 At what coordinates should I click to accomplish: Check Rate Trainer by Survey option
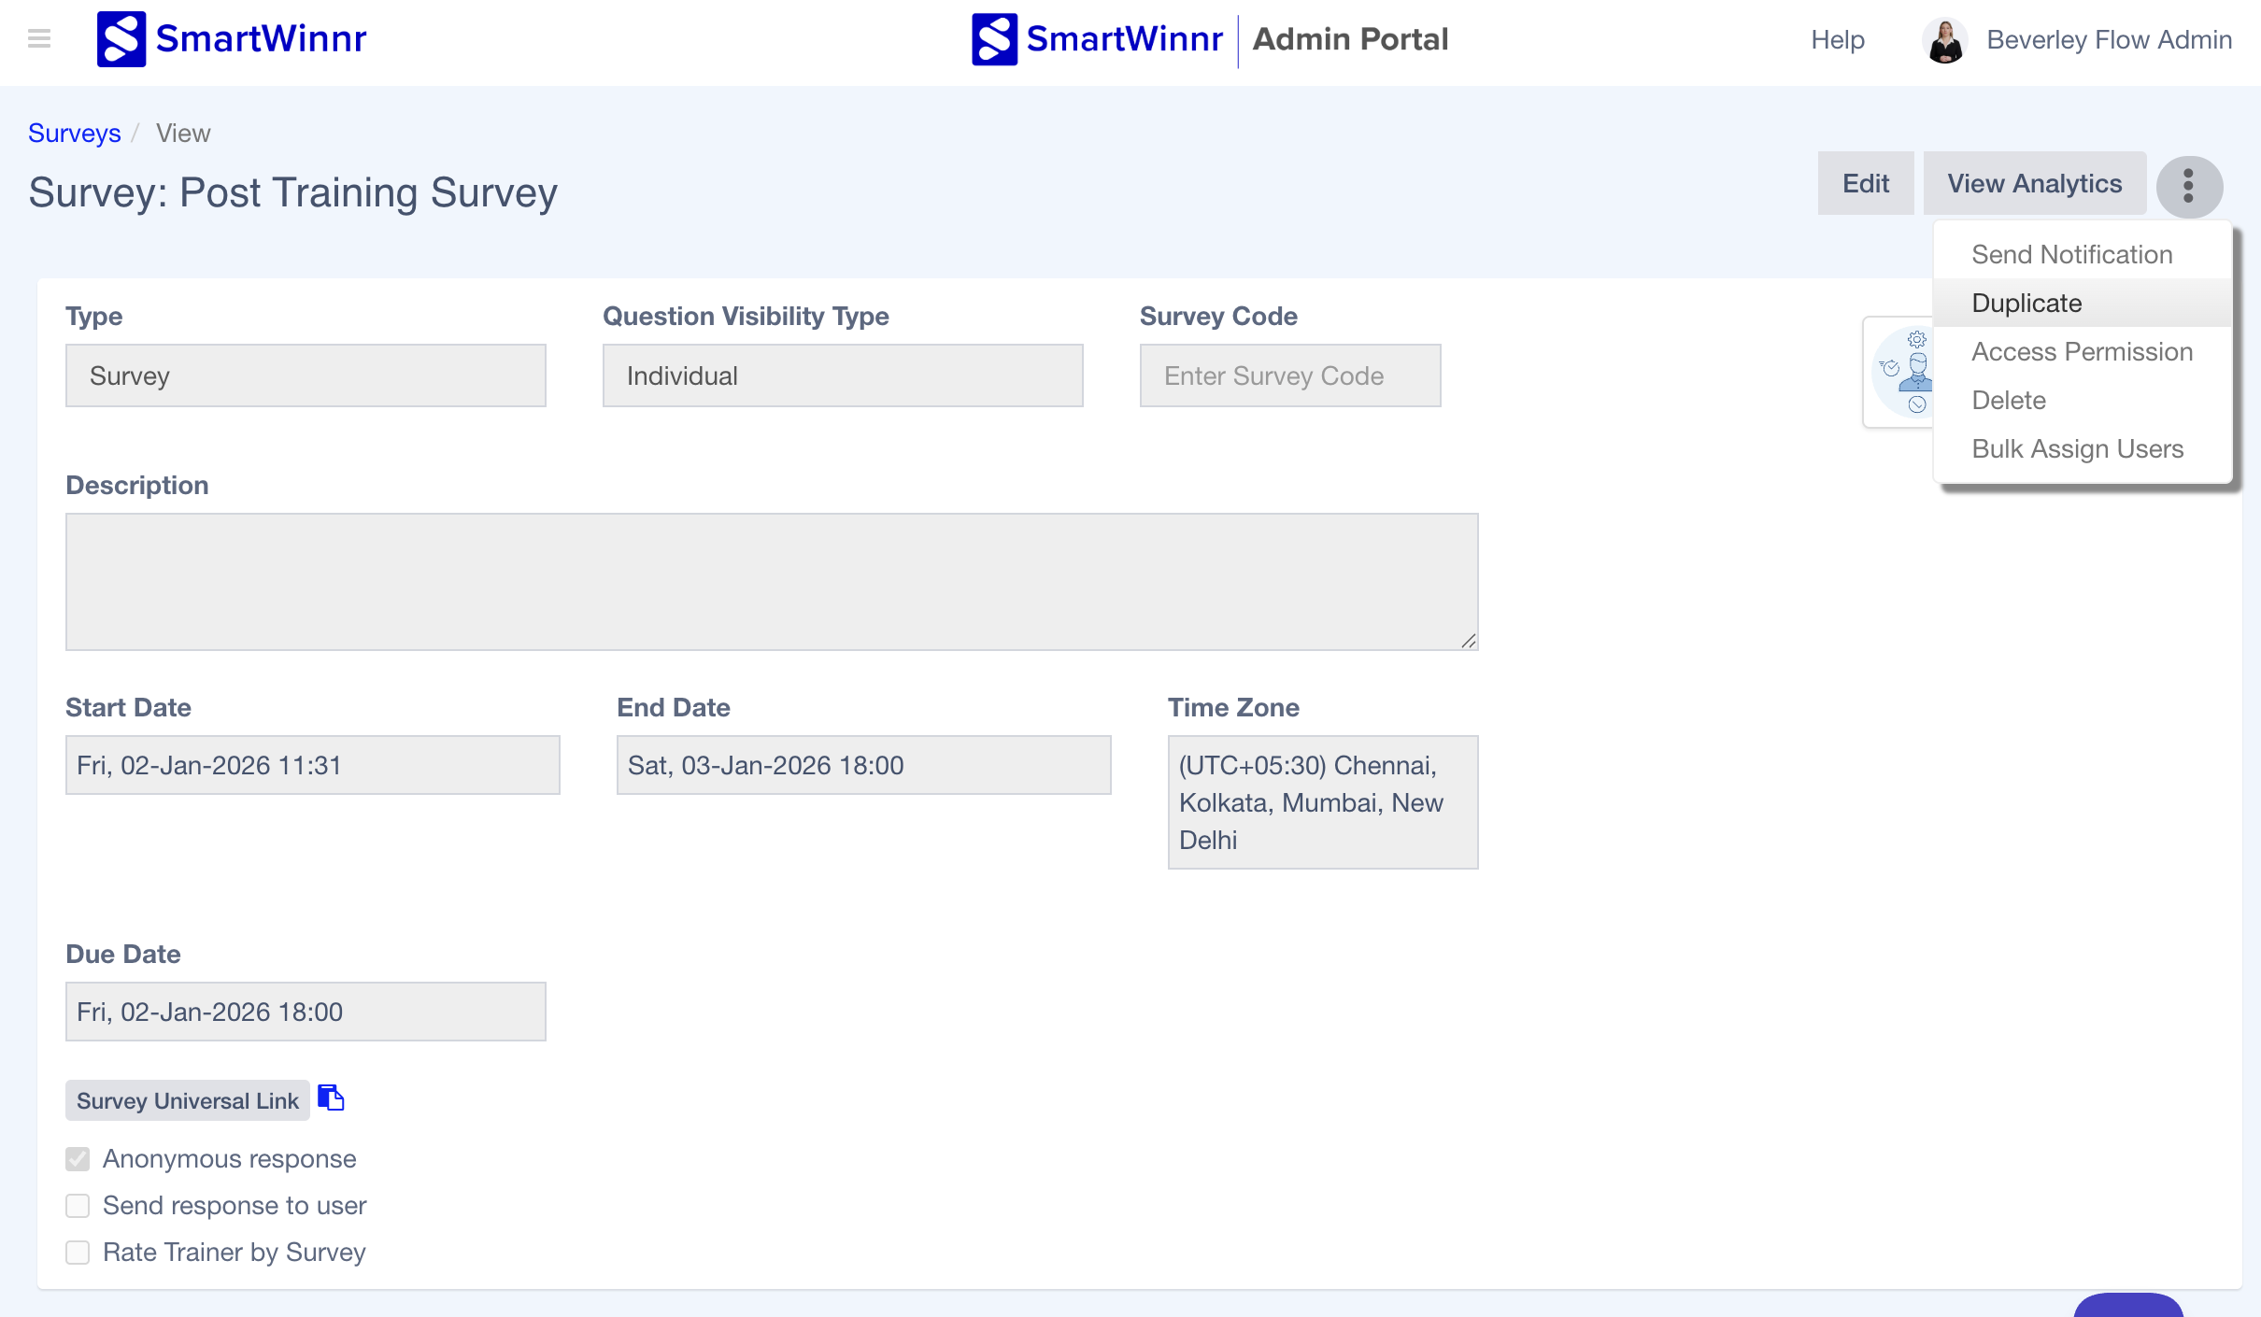coord(78,1253)
